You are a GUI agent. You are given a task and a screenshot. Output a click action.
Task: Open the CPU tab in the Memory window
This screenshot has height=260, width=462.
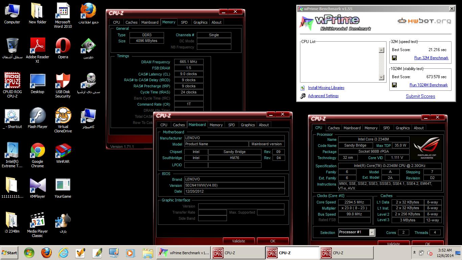pyautogui.click(x=117, y=22)
